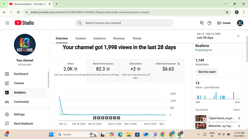This screenshot has width=248, height=139.
Task: Select Analytics in the sidebar
Action: click(25, 92)
